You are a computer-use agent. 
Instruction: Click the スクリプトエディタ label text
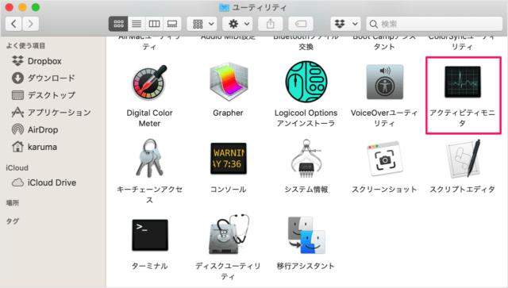click(x=462, y=189)
